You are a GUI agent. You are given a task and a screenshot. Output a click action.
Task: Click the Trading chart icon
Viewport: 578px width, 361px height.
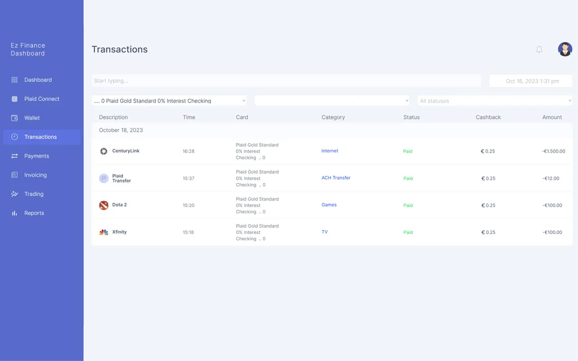(x=14, y=194)
